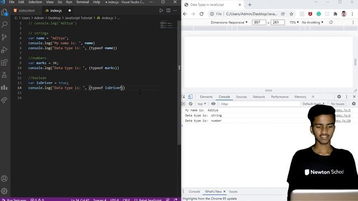Open the Issues drawer tab
This screenshot has width=358, height=201.
233,192
